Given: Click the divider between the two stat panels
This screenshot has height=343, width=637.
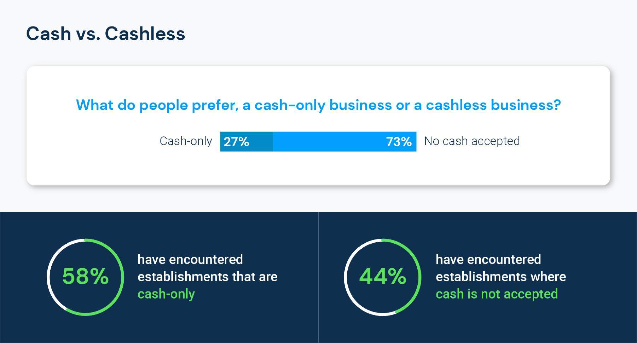Looking at the screenshot, I should tap(318, 277).
